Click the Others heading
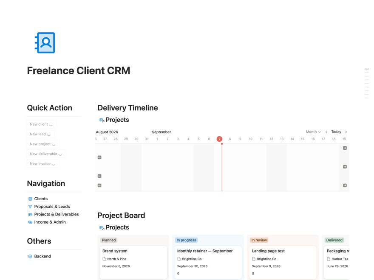The width and height of the screenshot is (374, 280). click(x=39, y=241)
